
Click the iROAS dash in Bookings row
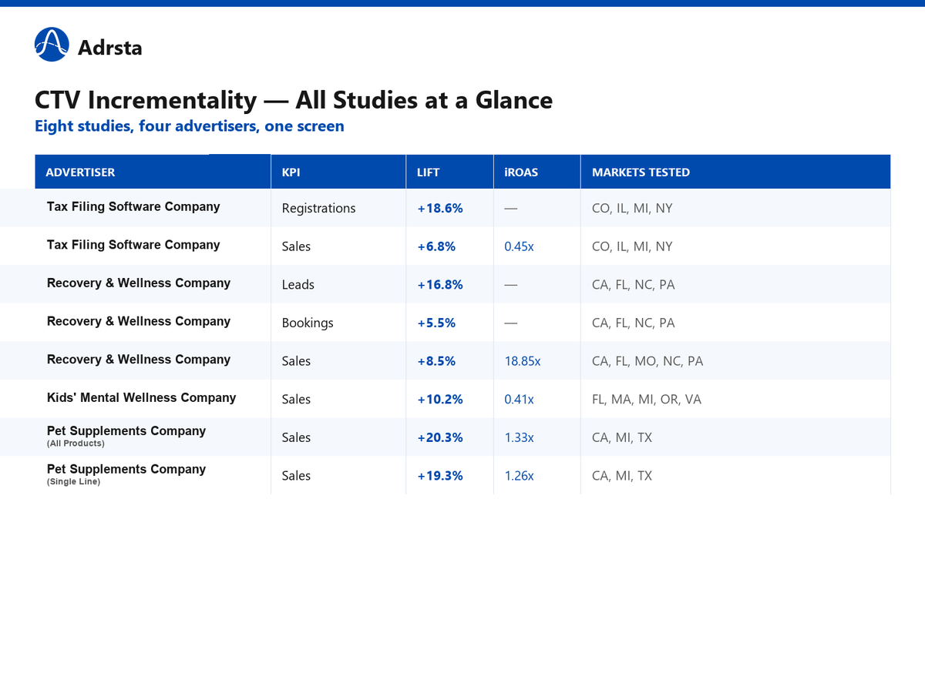510,323
